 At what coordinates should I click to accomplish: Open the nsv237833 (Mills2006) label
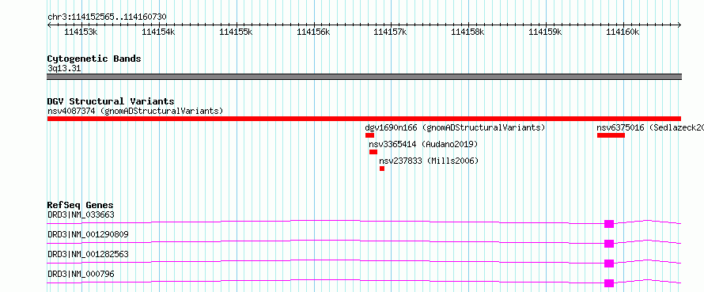coord(429,161)
